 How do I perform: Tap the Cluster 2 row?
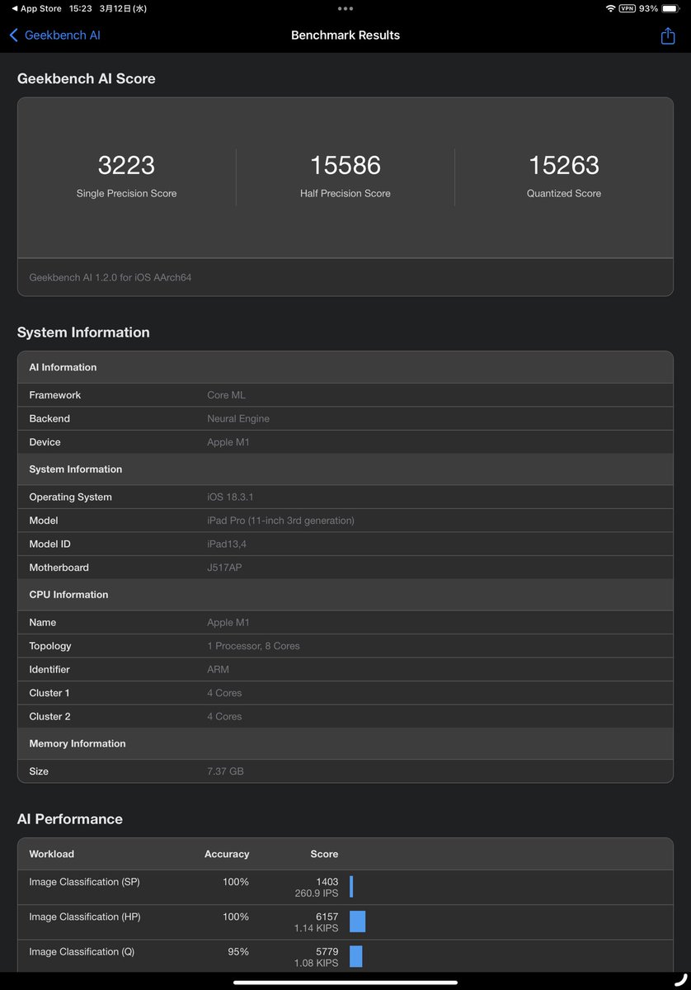(345, 716)
